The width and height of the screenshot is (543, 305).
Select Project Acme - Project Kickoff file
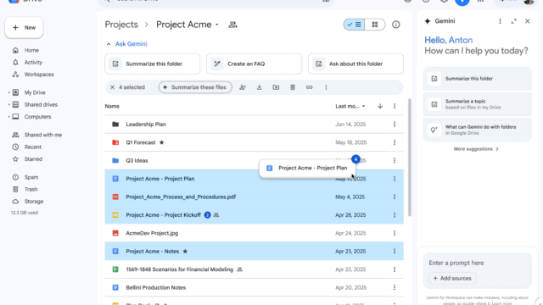[x=255, y=215]
